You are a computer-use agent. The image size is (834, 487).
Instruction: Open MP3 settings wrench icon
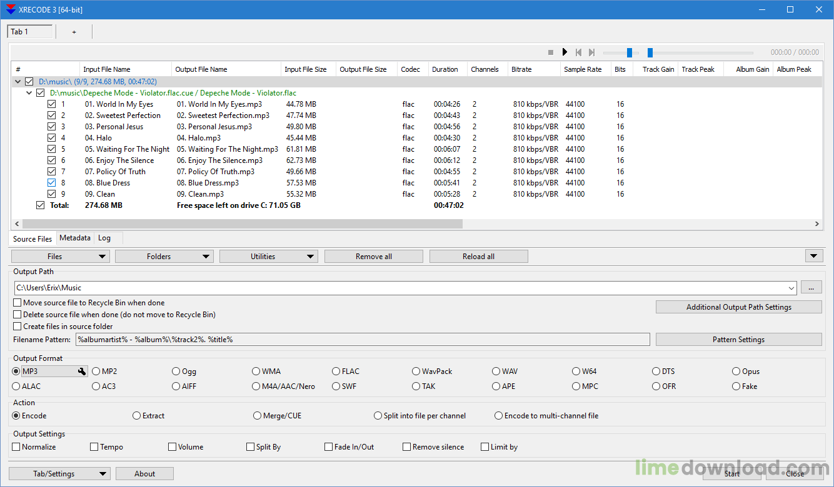tap(81, 371)
